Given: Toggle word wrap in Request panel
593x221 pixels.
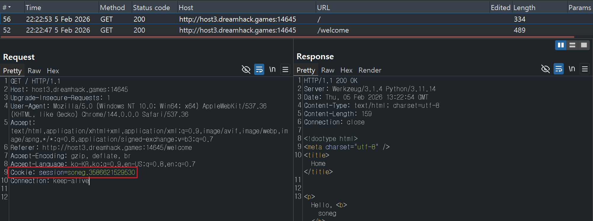Looking at the screenshot, I should [x=259, y=70].
